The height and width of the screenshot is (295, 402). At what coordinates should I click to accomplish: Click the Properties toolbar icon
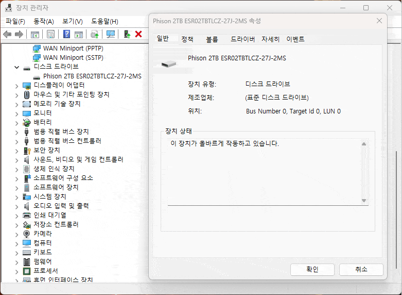[51, 34]
